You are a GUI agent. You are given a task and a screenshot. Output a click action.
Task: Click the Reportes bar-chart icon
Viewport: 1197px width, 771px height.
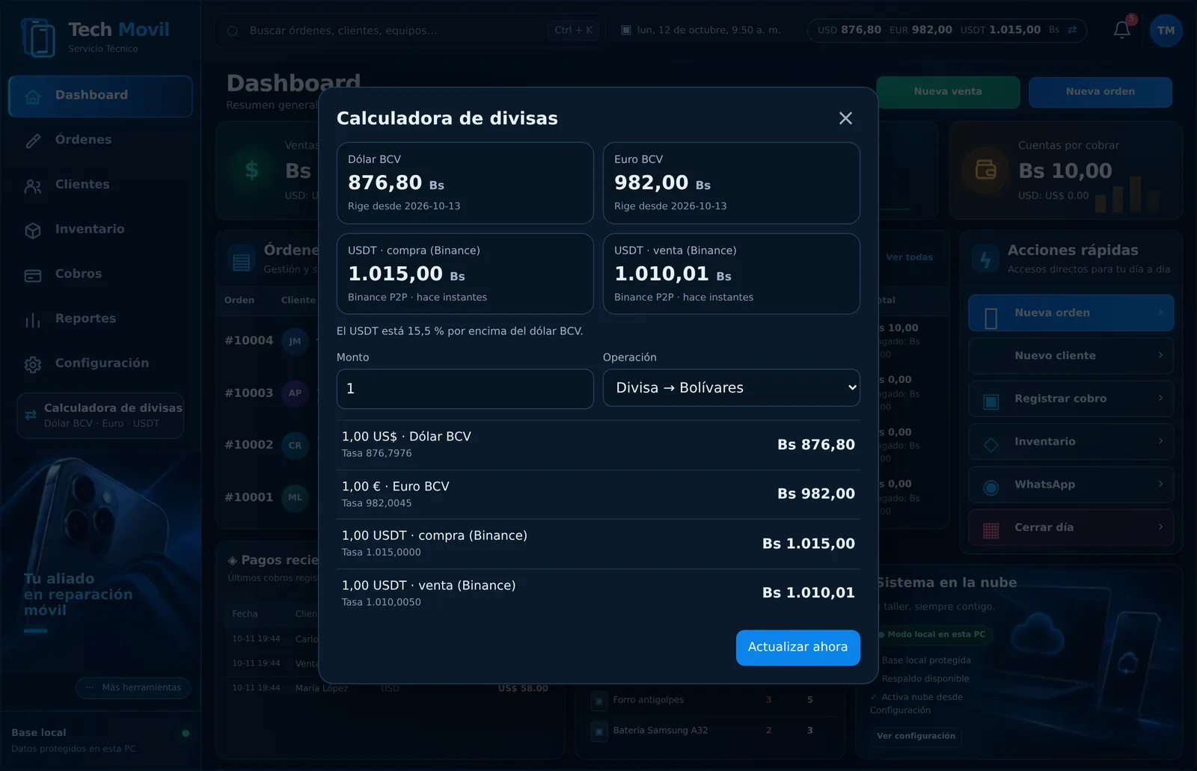click(33, 320)
